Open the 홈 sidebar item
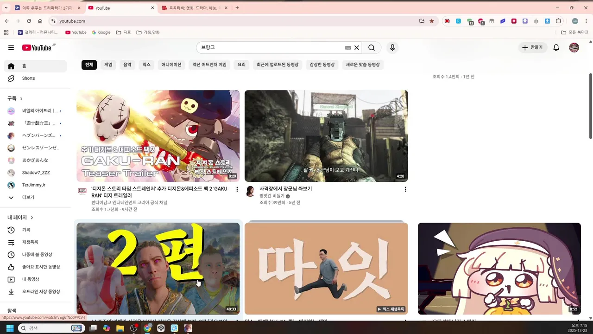Viewport: 593px width, 334px height. coord(35,66)
